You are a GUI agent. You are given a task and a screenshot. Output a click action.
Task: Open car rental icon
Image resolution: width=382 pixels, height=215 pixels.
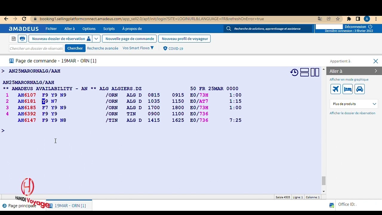[360, 89]
